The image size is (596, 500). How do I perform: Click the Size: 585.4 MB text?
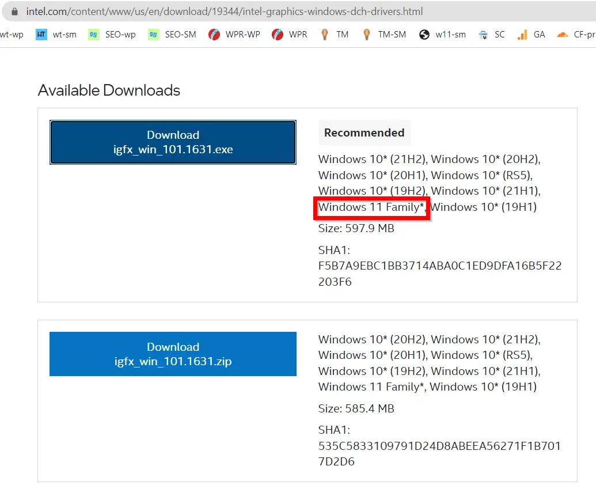(x=356, y=408)
